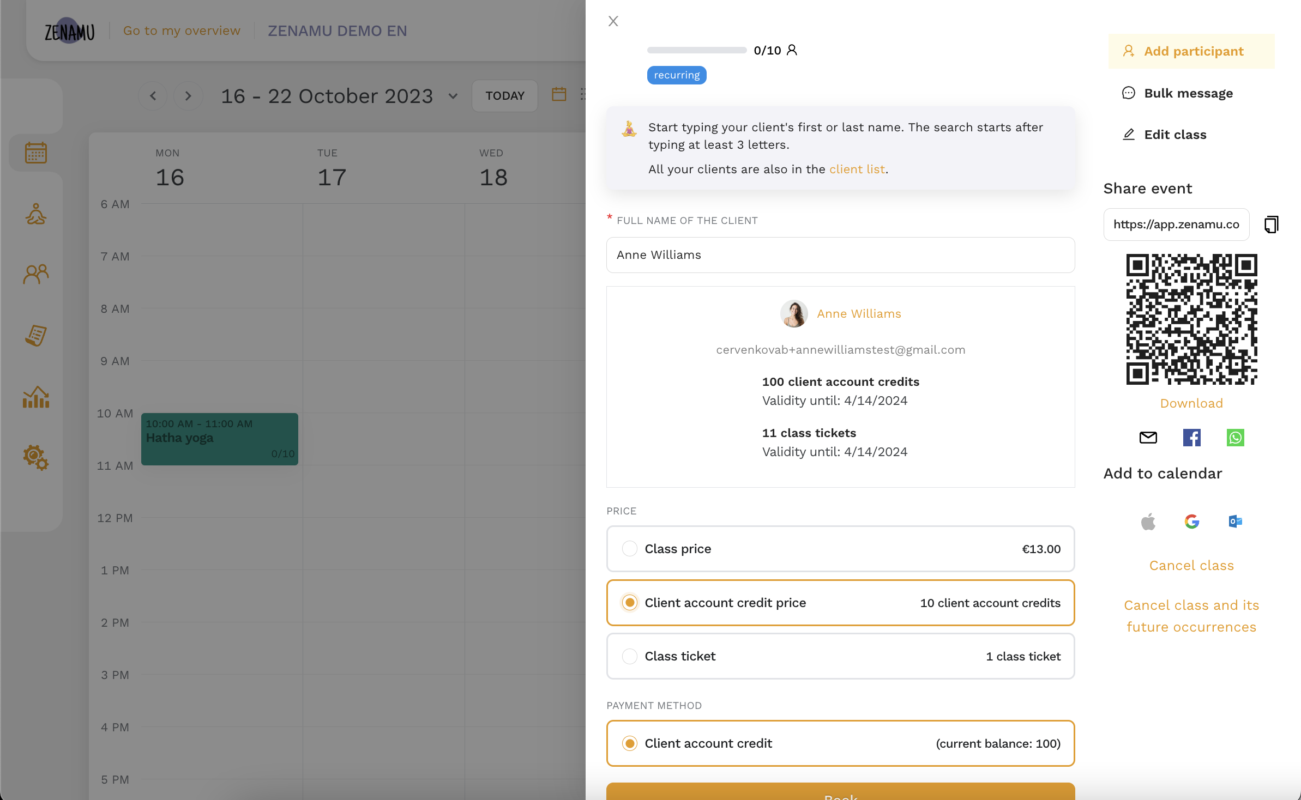
Task: Share event via Facebook icon
Action: click(x=1191, y=438)
